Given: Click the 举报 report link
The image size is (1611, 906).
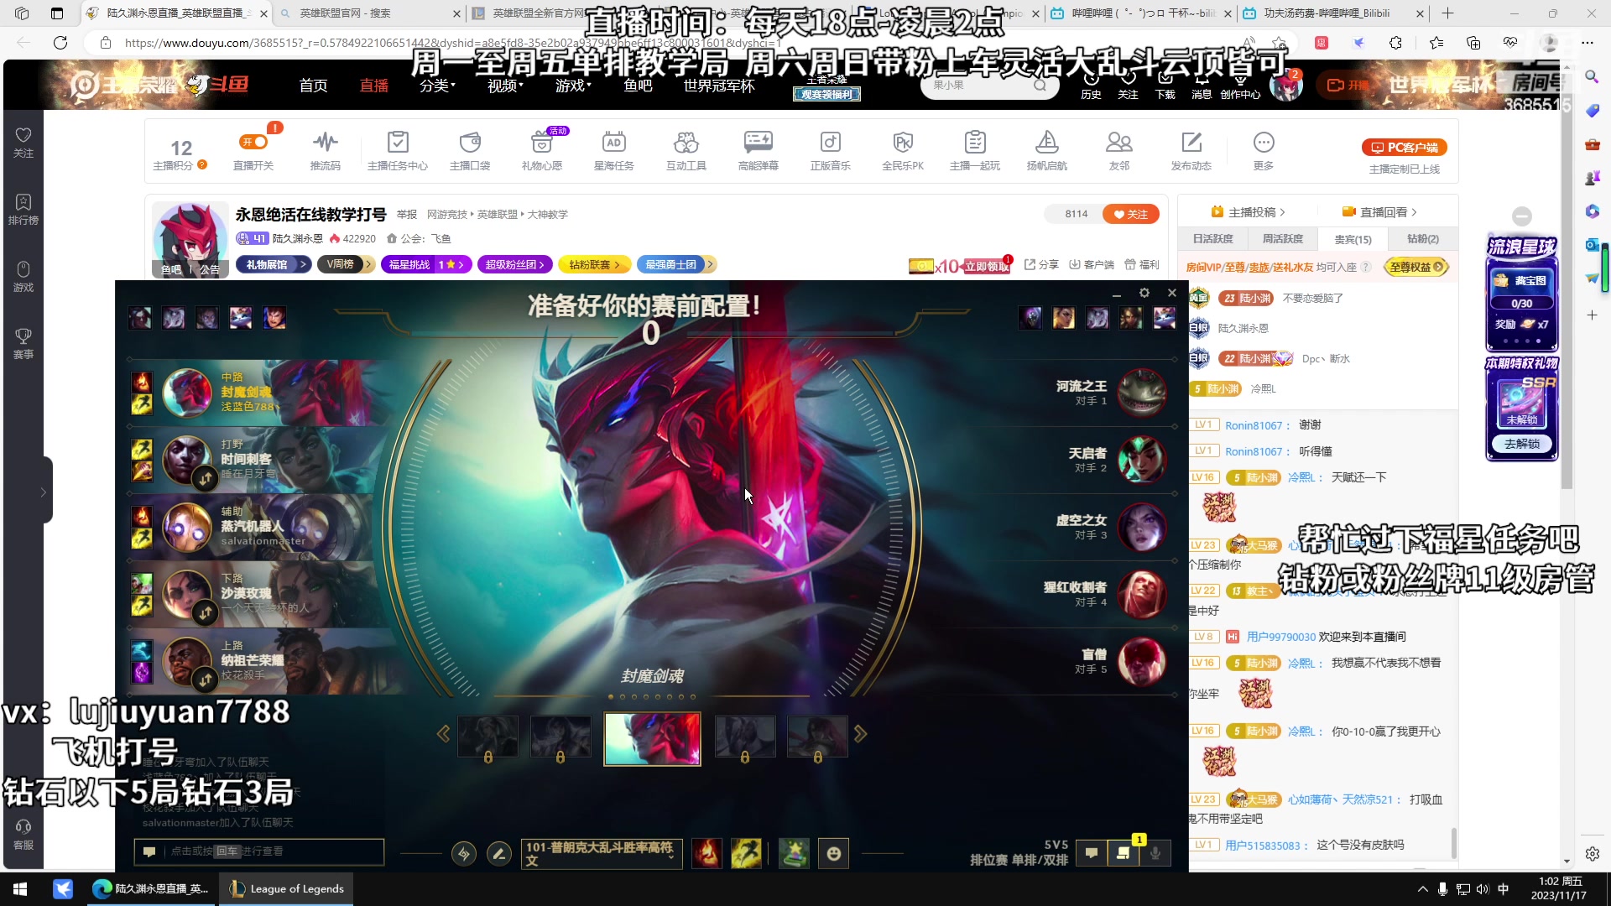Looking at the screenshot, I should point(407,215).
